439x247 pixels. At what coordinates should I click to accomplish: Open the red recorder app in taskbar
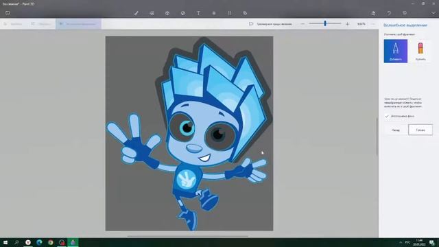(62, 242)
